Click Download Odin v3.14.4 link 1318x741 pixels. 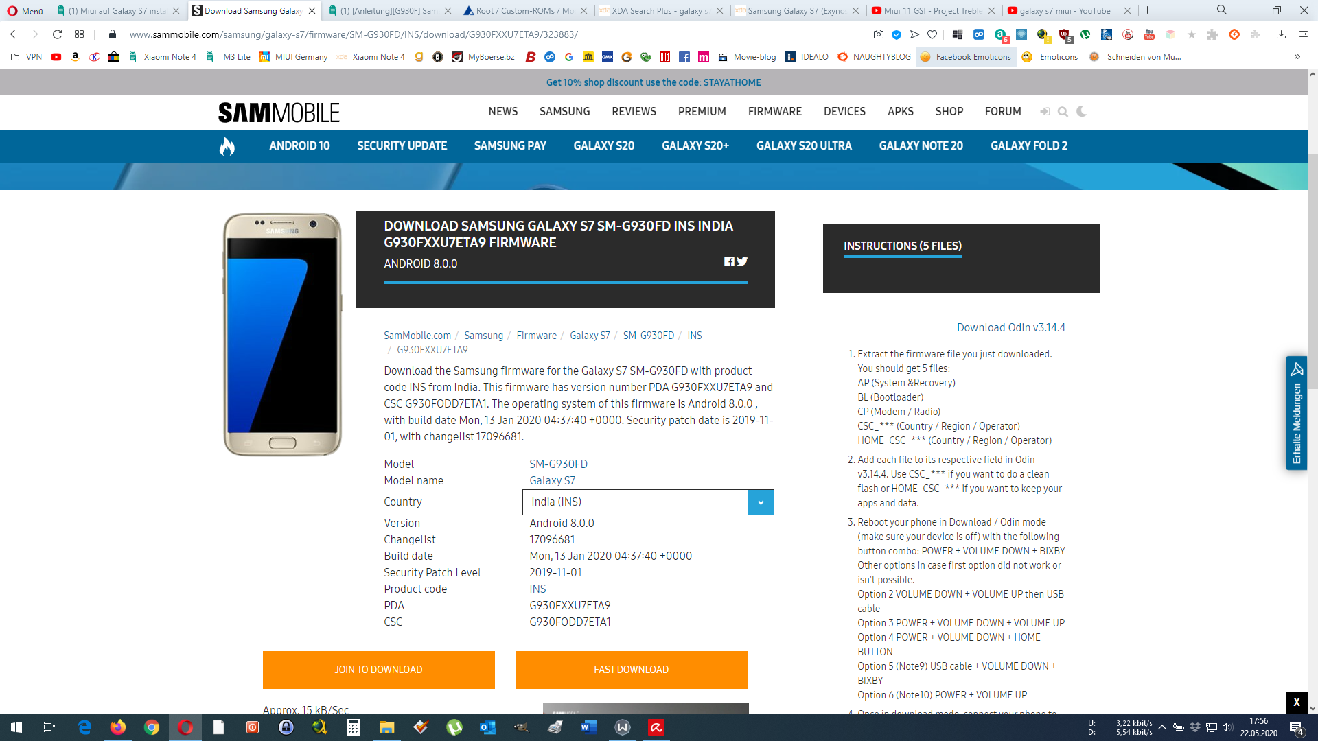[1011, 328]
